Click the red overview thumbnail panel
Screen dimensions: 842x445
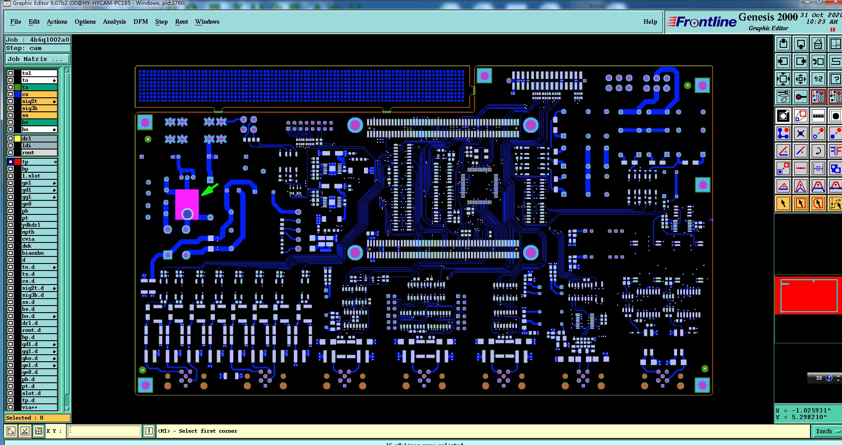coord(808,295)
